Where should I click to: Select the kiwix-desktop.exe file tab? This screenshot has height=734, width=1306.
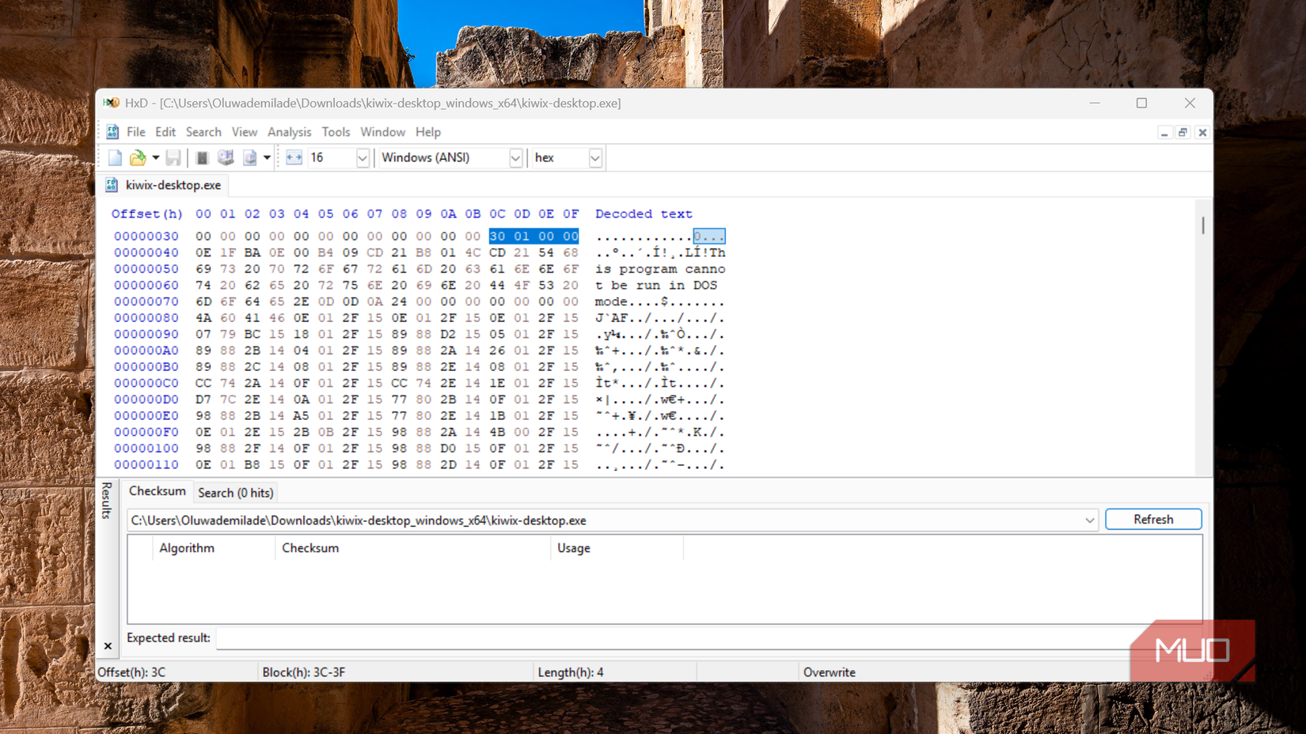tap(164, 185)
